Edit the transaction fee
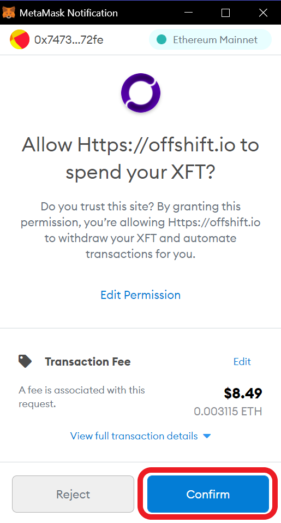 [242, 362]
